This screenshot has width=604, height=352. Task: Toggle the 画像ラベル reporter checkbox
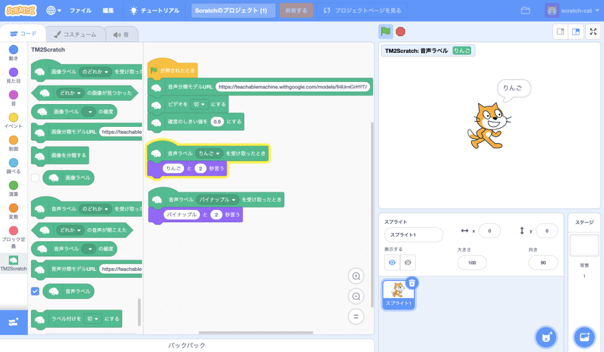35,178
